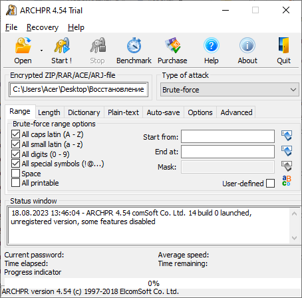Minimize the ARCHPR window
The height and width of the screenshot is (298, 302).
[226, 10]
